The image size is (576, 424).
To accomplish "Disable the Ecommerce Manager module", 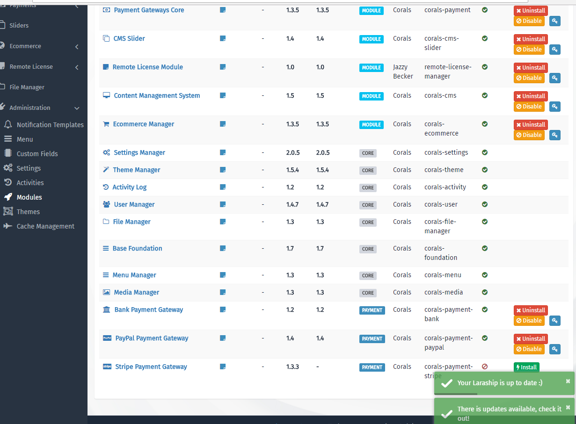I will [x=529, y=135].
